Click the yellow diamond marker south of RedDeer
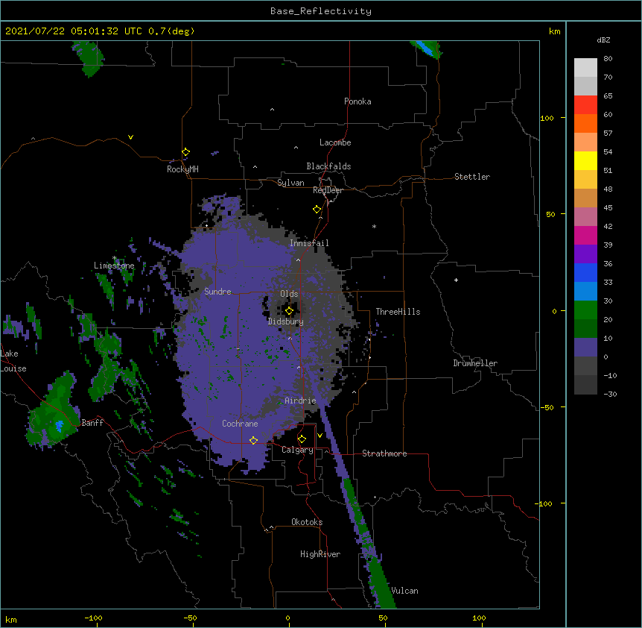This screenshot has width=642, height=628. tap(317, 210)
